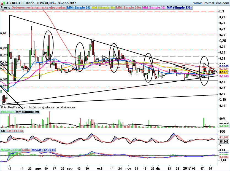Click the jul date axis label
This screenshot has width=230, height=171.
click(x=9, y=168)
